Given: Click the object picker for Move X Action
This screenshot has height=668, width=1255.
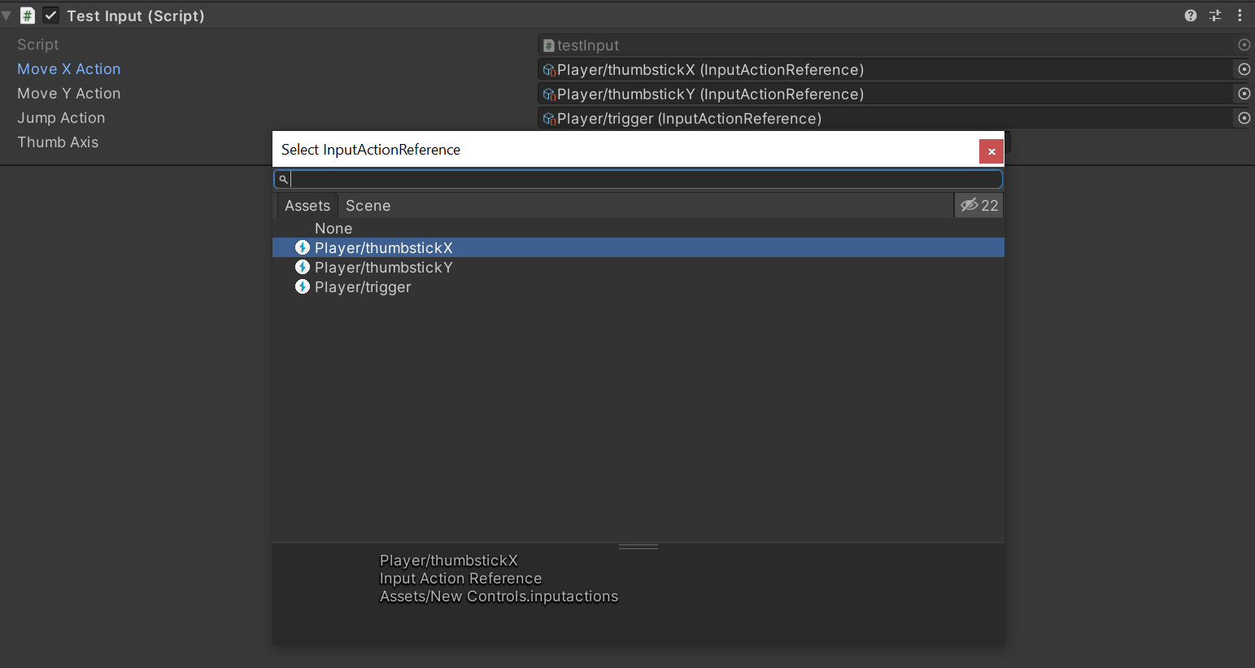Looking at the screenshot, I should point(1244,69).
